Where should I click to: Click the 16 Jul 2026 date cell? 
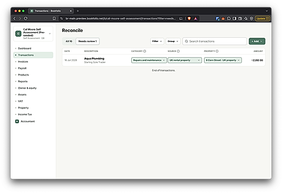coord(71,60)
